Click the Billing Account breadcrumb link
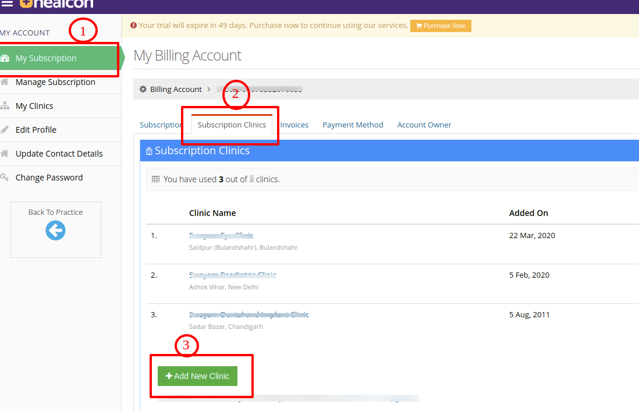The width and height of the screenshot is (639, 411). click(x=176, y=89)
